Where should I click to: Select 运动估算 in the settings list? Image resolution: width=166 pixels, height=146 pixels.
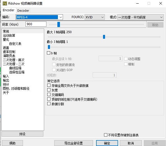pos(9,35)
